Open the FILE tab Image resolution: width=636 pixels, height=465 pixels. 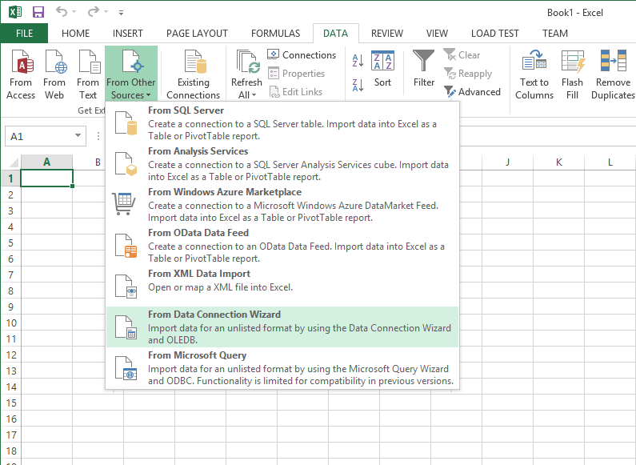24,34
